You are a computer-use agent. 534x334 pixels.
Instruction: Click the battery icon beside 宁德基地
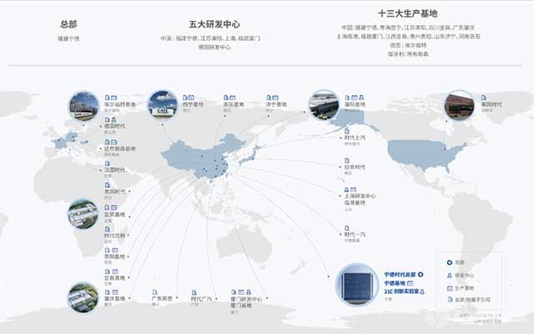410,283
